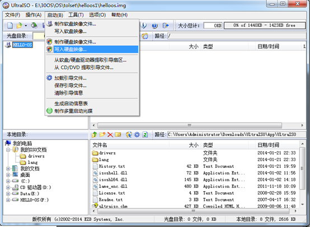The width and height of the screenshot is (310, 227).
Task: Select 我的电脑 in local tree
Action: [x=22, y=143]
